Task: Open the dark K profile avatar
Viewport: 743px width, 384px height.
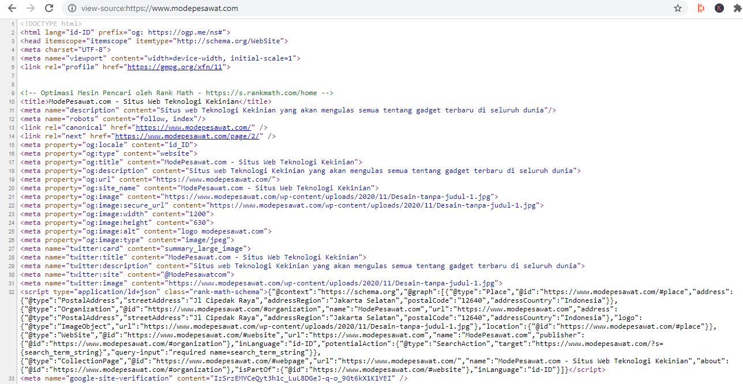Action: pos(718,8)
